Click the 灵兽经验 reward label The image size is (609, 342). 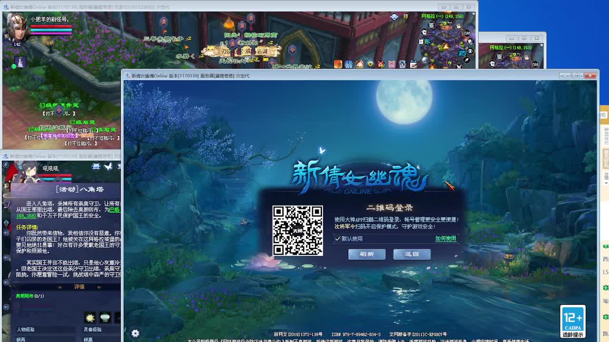point(93,330)
